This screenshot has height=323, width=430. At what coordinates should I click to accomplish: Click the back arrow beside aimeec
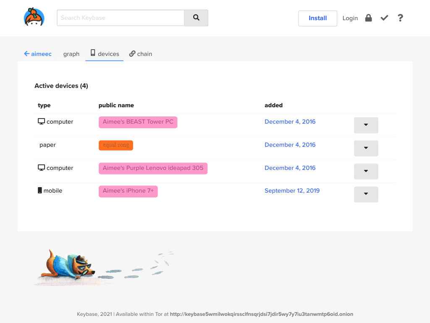(x=26, y=53)
